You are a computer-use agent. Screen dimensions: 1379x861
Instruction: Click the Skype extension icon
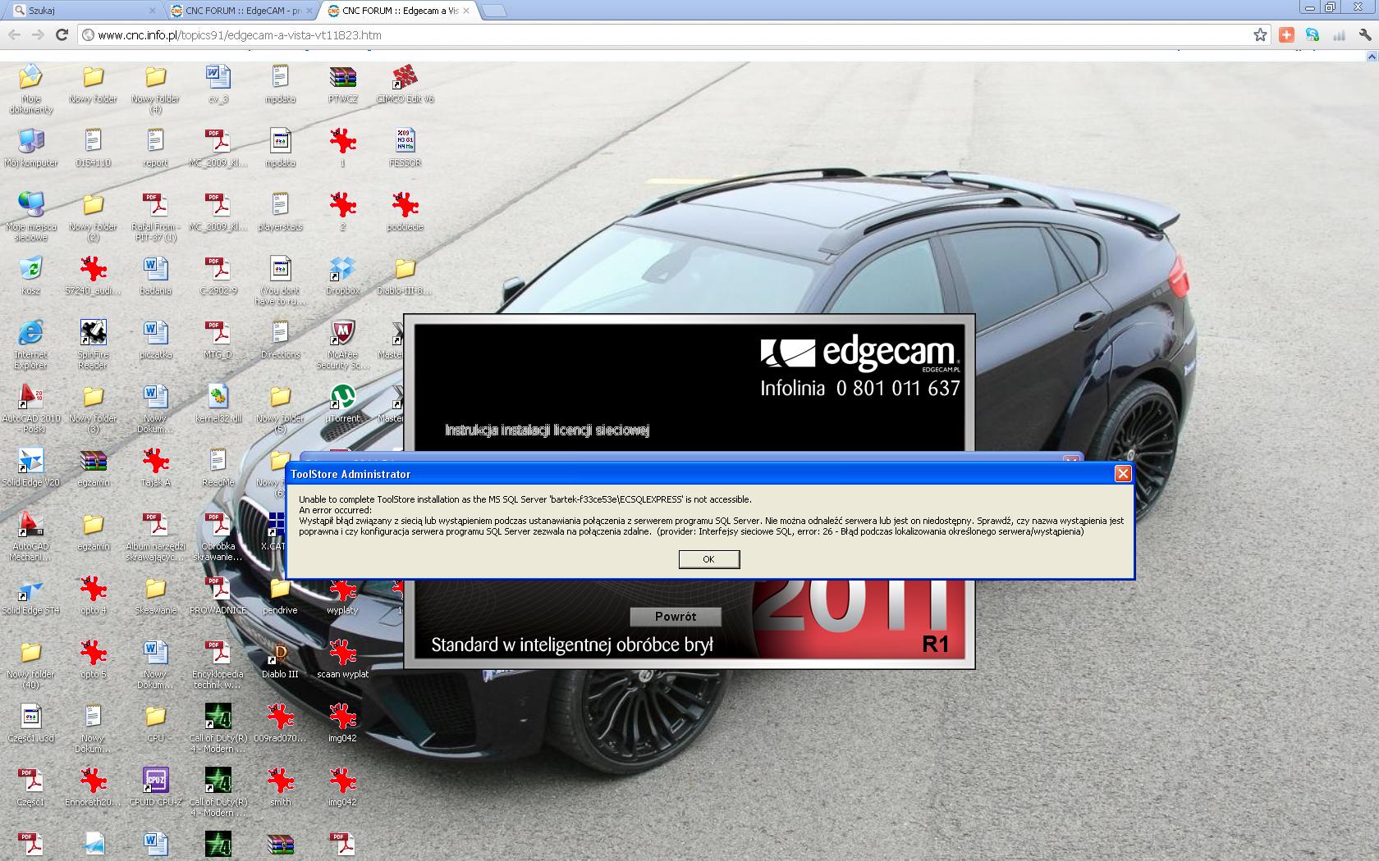point(1313,34)
